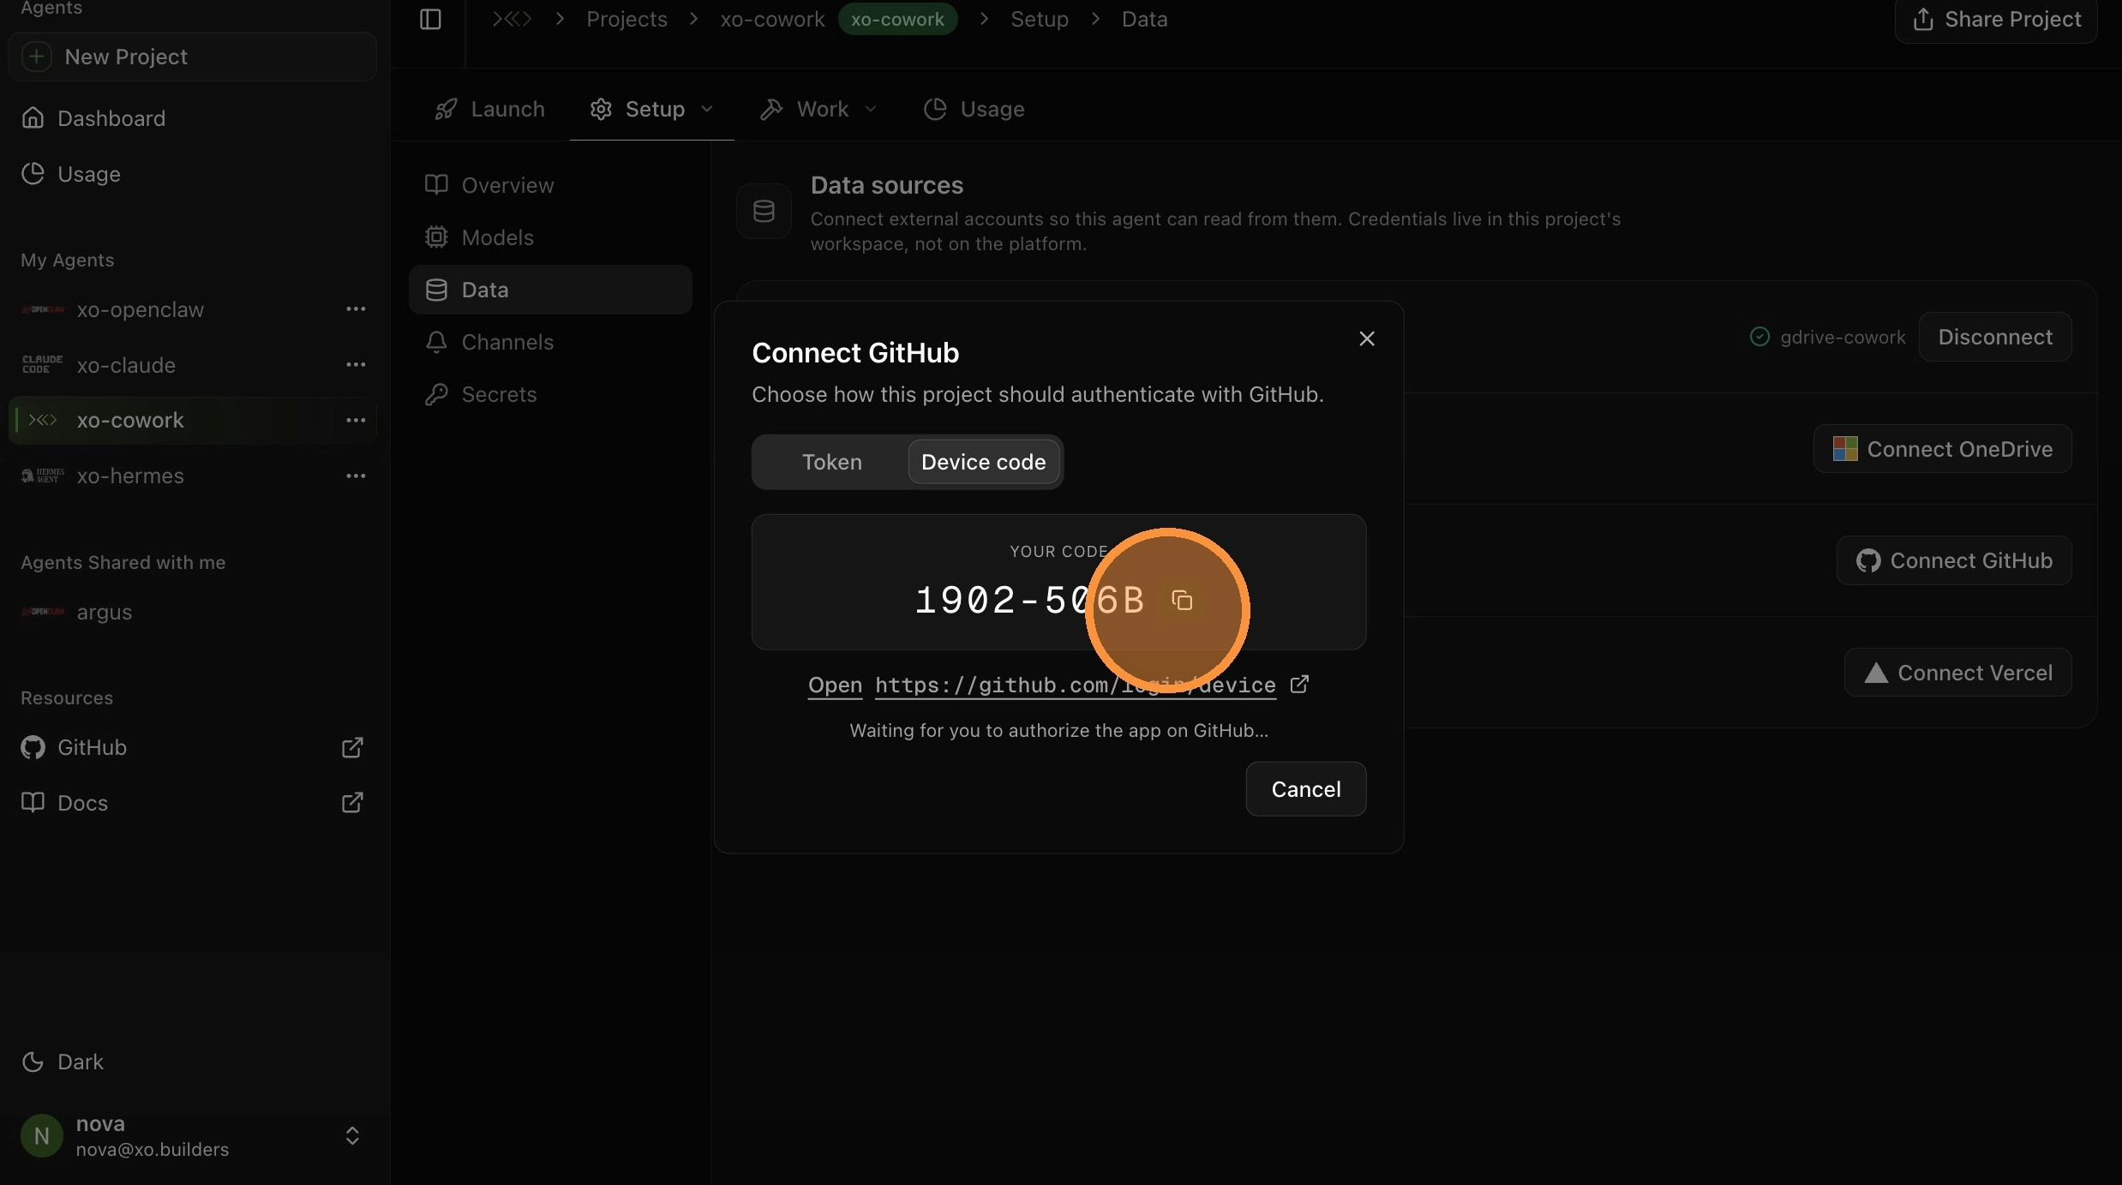This screenshot has height=1185, width=2122.
Task: Select the xo-hermes agent
Action: (130, 476)
